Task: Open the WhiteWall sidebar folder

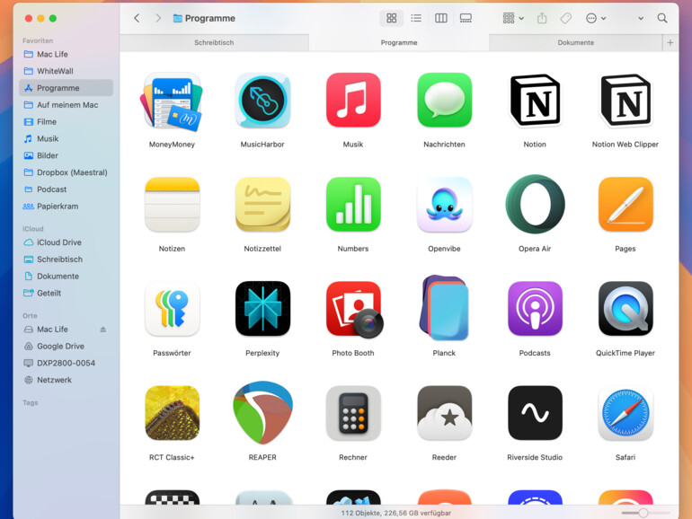Action: point(67,71)
